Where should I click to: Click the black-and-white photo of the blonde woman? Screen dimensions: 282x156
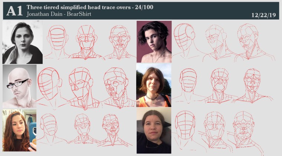point(22,42)
